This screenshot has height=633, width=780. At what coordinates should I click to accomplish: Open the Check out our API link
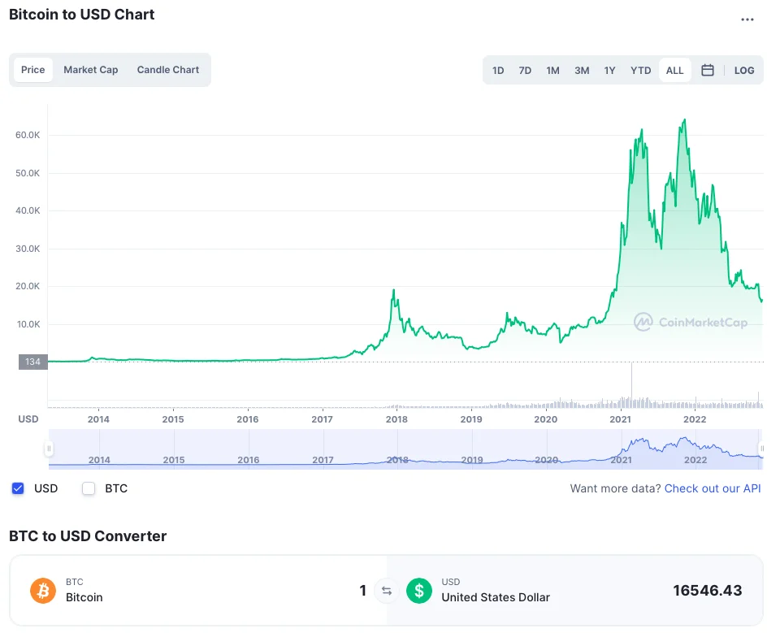(x=713, y=488)
